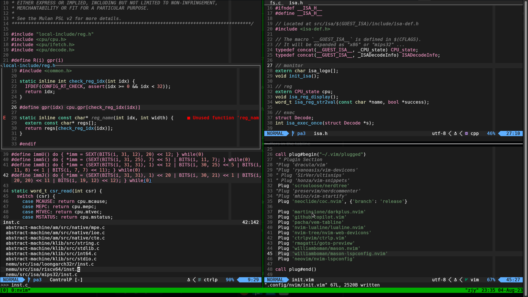The width and height of the screenshot is (528, 297).
Task: Click git branch icon in ControlP statusline
Action: coord(29,280)
